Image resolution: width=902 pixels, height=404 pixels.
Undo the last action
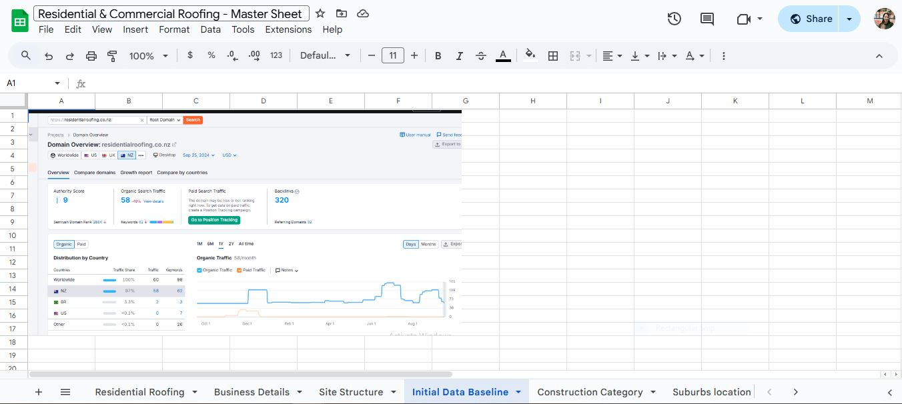(49, 56)
